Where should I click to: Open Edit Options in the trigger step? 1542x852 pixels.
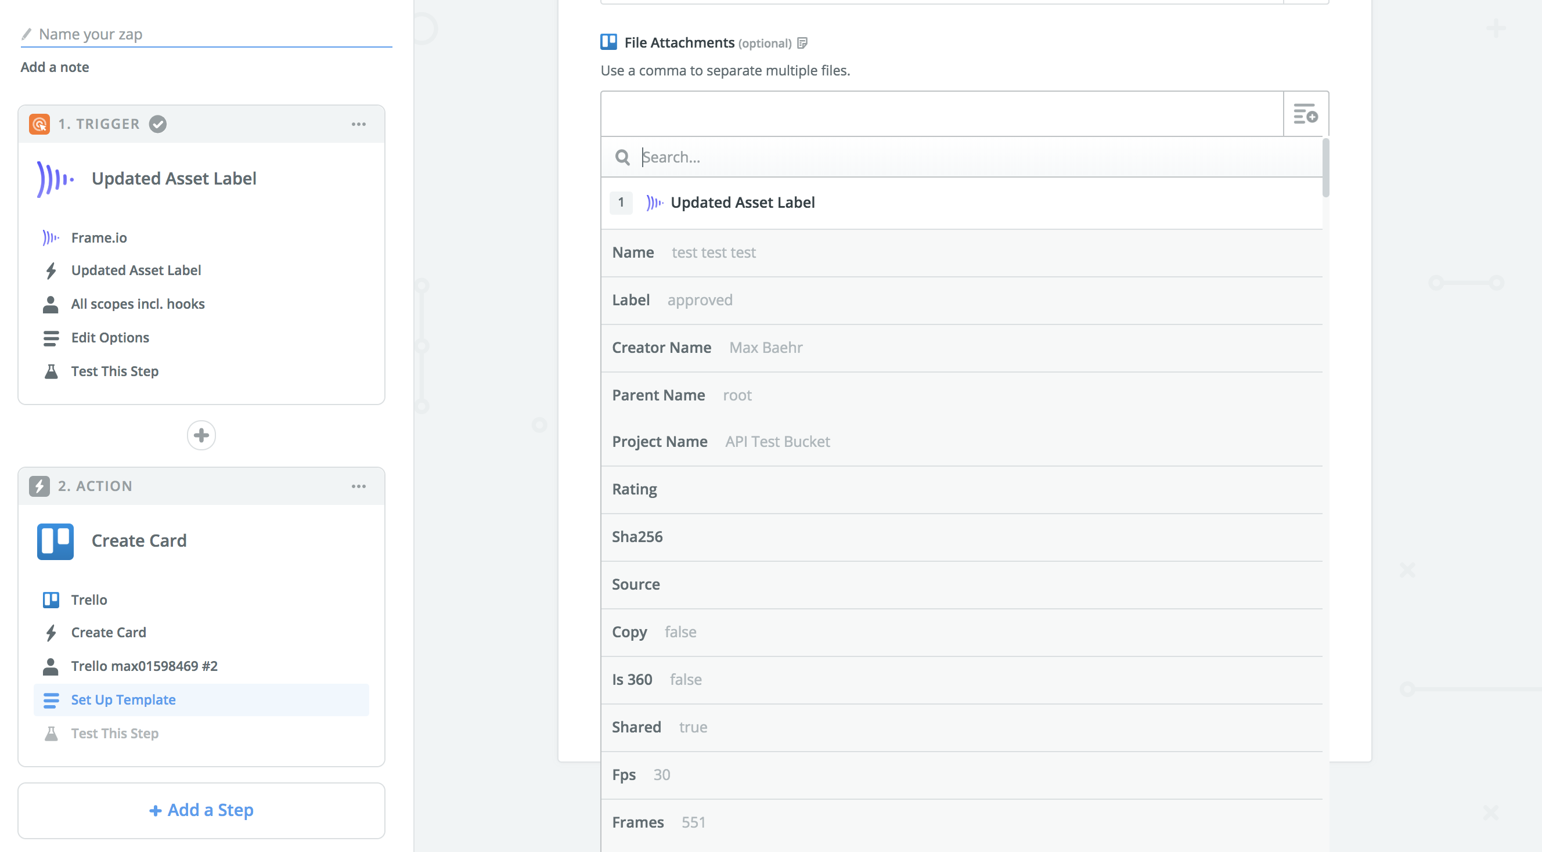coord(110,337)
